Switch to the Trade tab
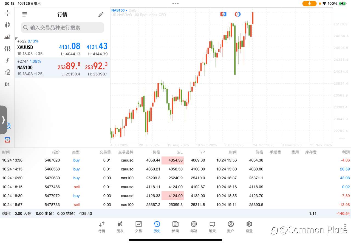This screenshot has height=243, width=351. [138, 227]
